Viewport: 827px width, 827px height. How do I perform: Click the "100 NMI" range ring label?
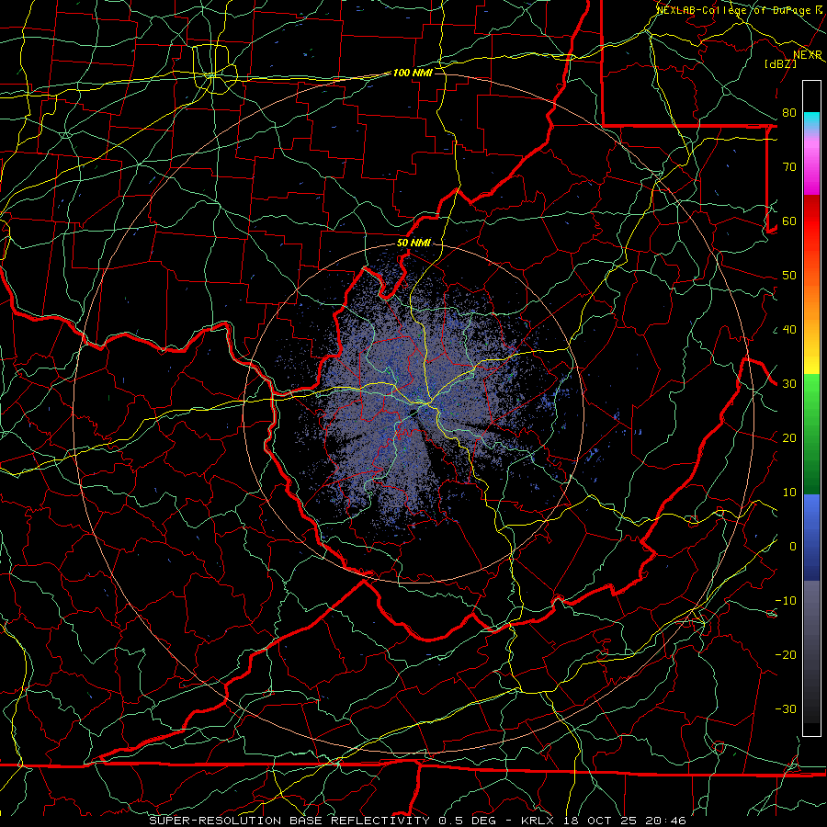[x=413, y=73]
